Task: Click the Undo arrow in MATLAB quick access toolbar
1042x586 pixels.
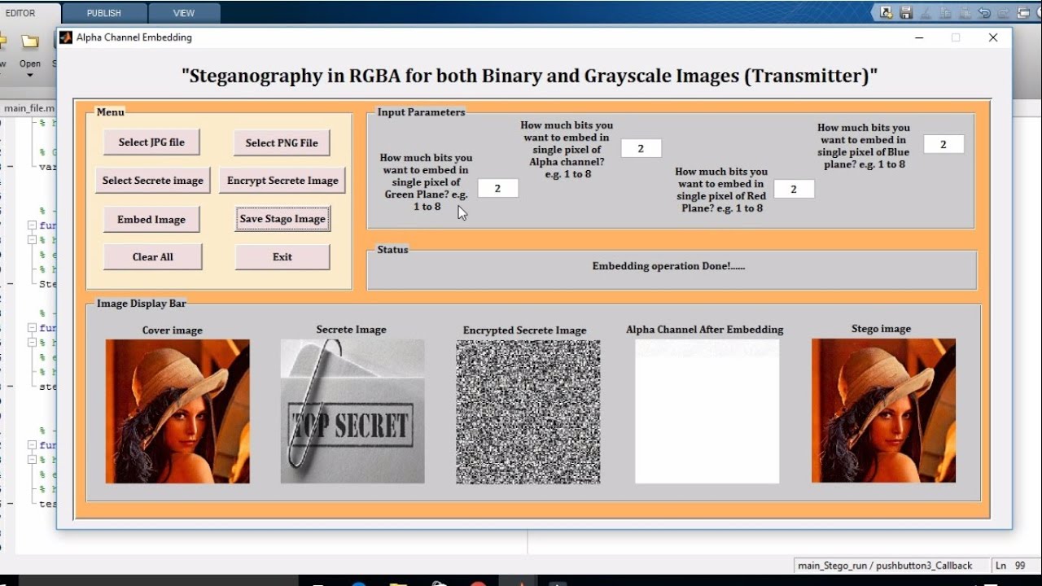Action: point(984,12)
